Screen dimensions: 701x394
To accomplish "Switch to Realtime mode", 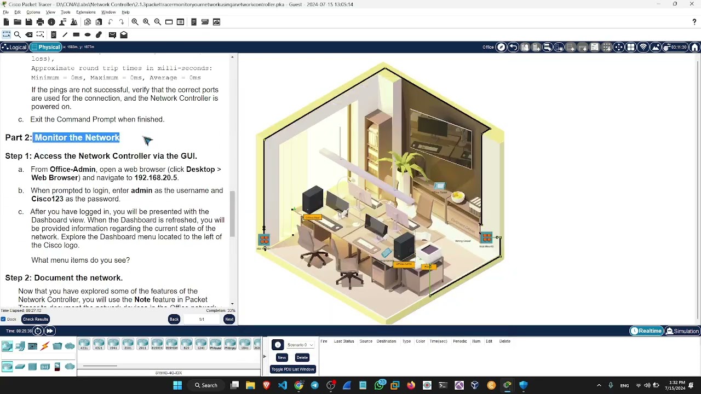I will click(x=646, y=331).
